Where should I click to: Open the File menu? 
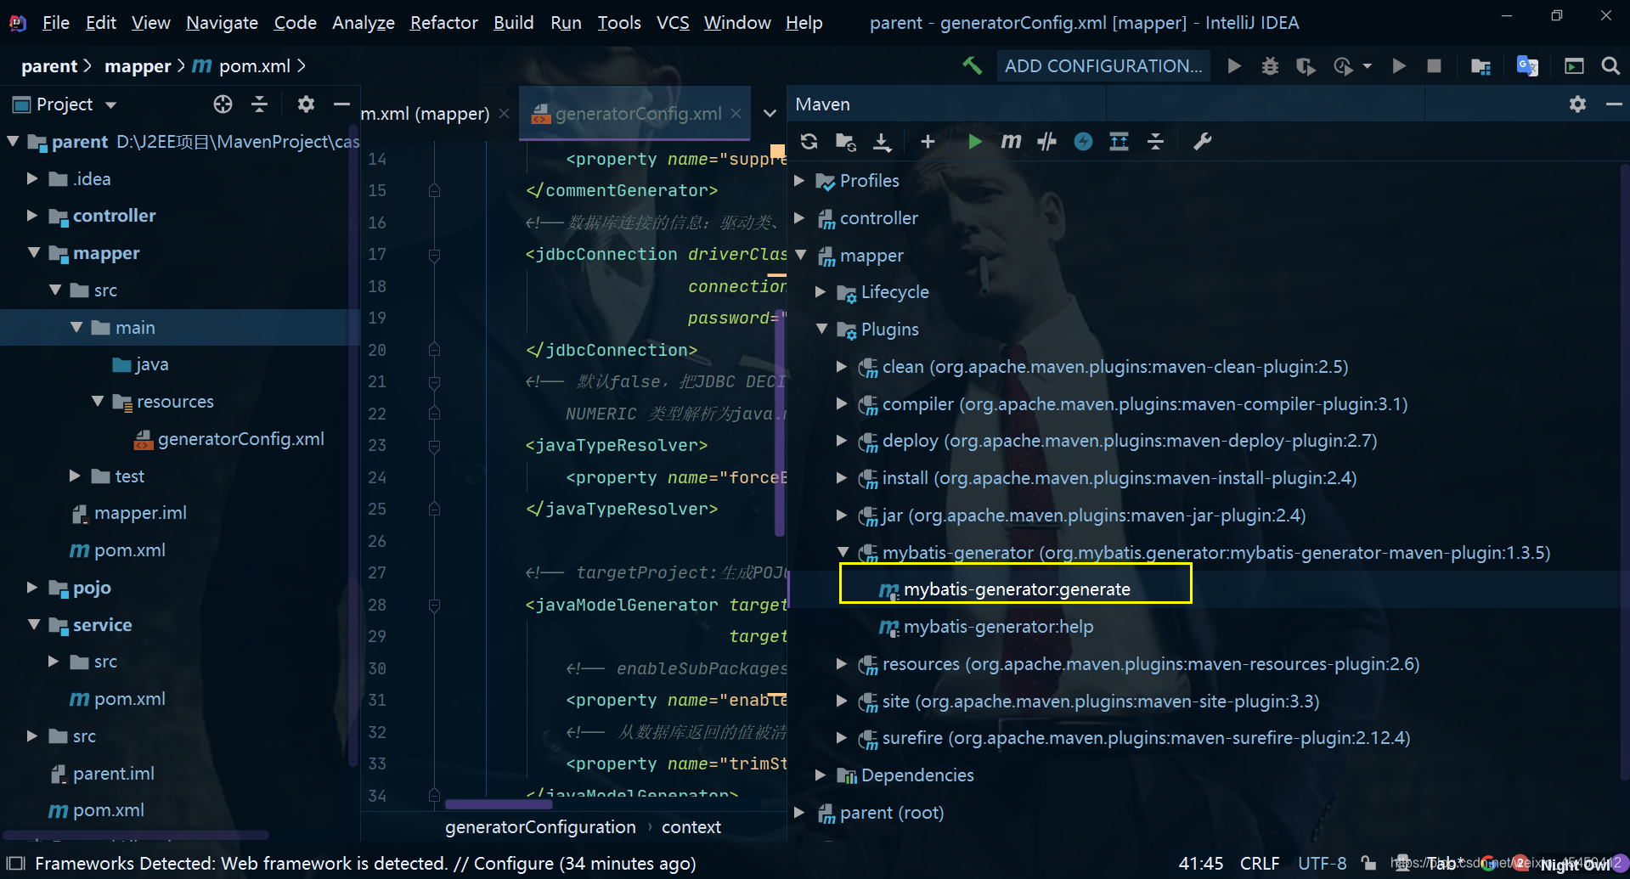click(56, 22)
